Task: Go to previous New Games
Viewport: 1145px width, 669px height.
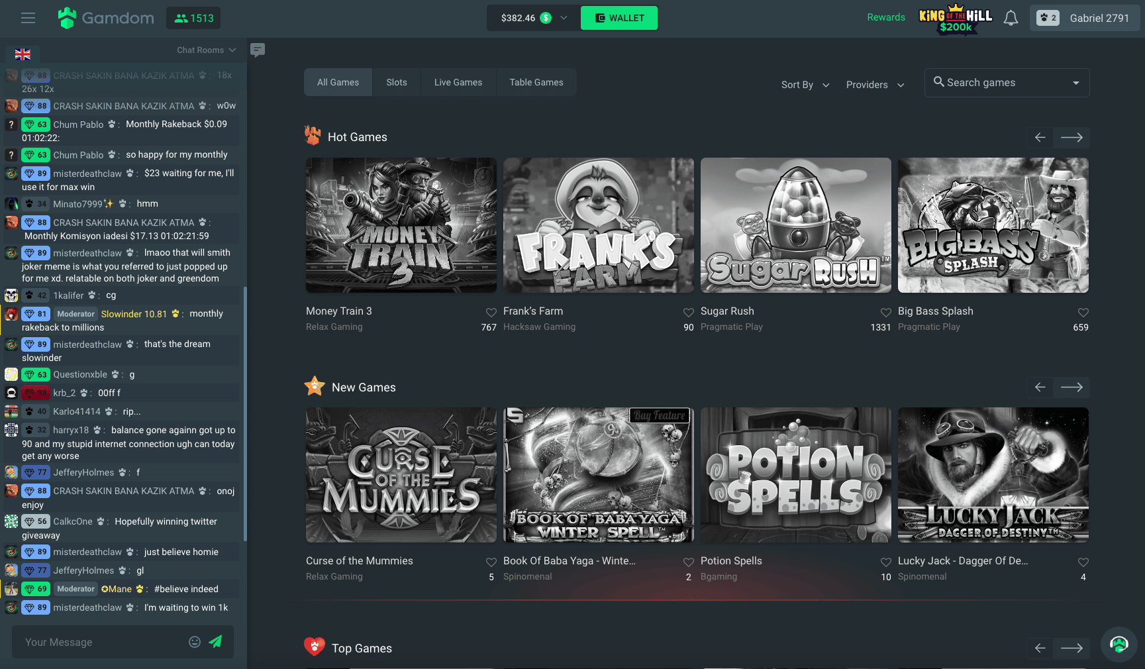Action: pyautogui.click(x=1040, y=387)
